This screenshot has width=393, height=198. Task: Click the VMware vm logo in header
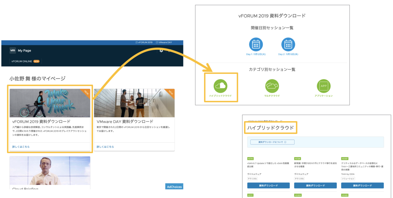click(13, 50)
